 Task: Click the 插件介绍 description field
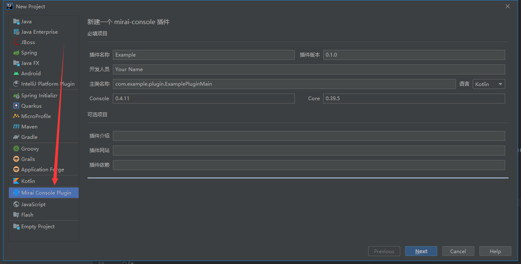pos(309,136)
